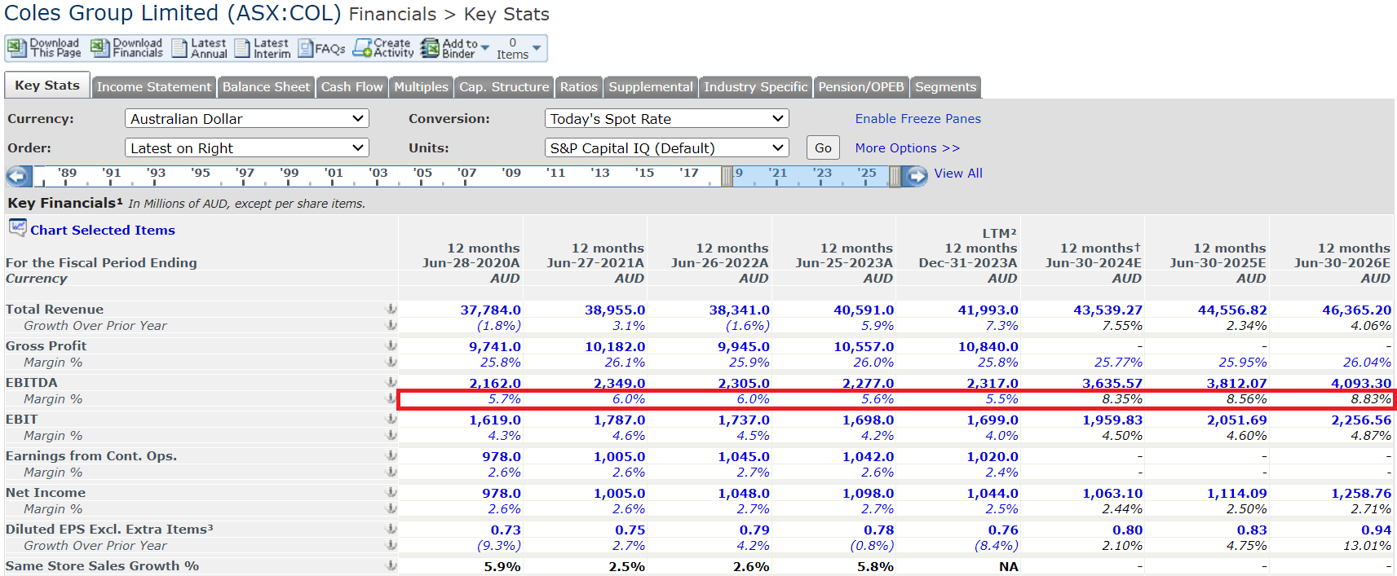The image size is (1397, 576).
Task: Click the Create Activity icon
Action: [x=363, y=48]
